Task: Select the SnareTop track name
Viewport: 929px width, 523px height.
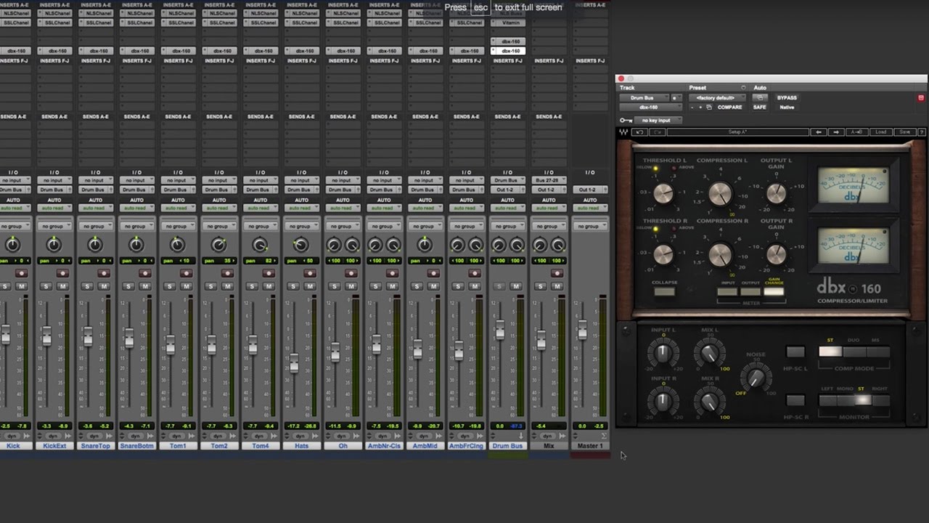Action: (95, 446)
